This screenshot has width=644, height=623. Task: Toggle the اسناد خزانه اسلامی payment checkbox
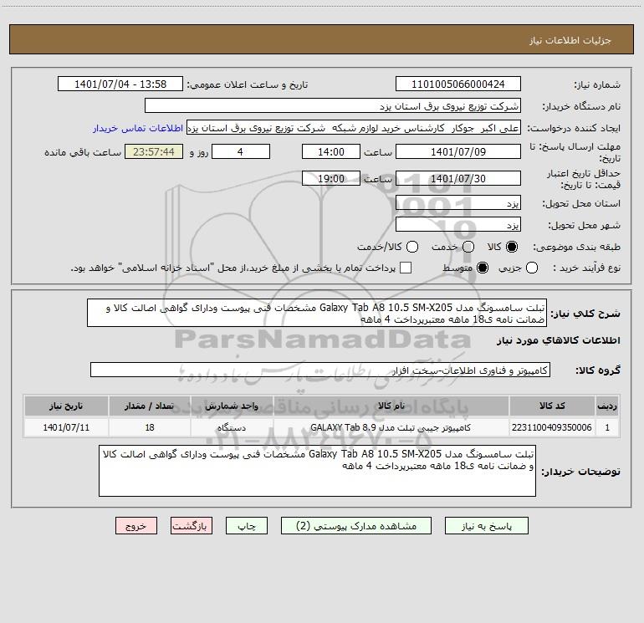[406, 268]
